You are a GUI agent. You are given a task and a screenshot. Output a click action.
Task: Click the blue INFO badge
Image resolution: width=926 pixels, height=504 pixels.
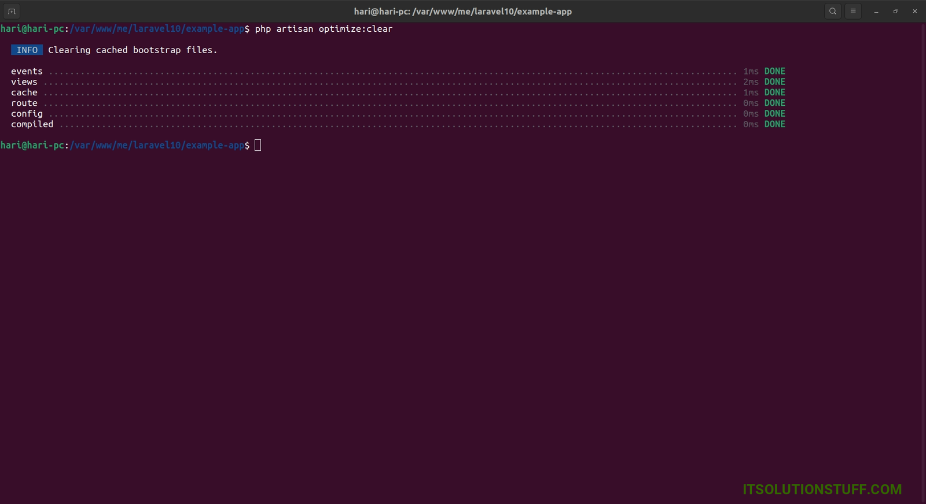point(27,50)
